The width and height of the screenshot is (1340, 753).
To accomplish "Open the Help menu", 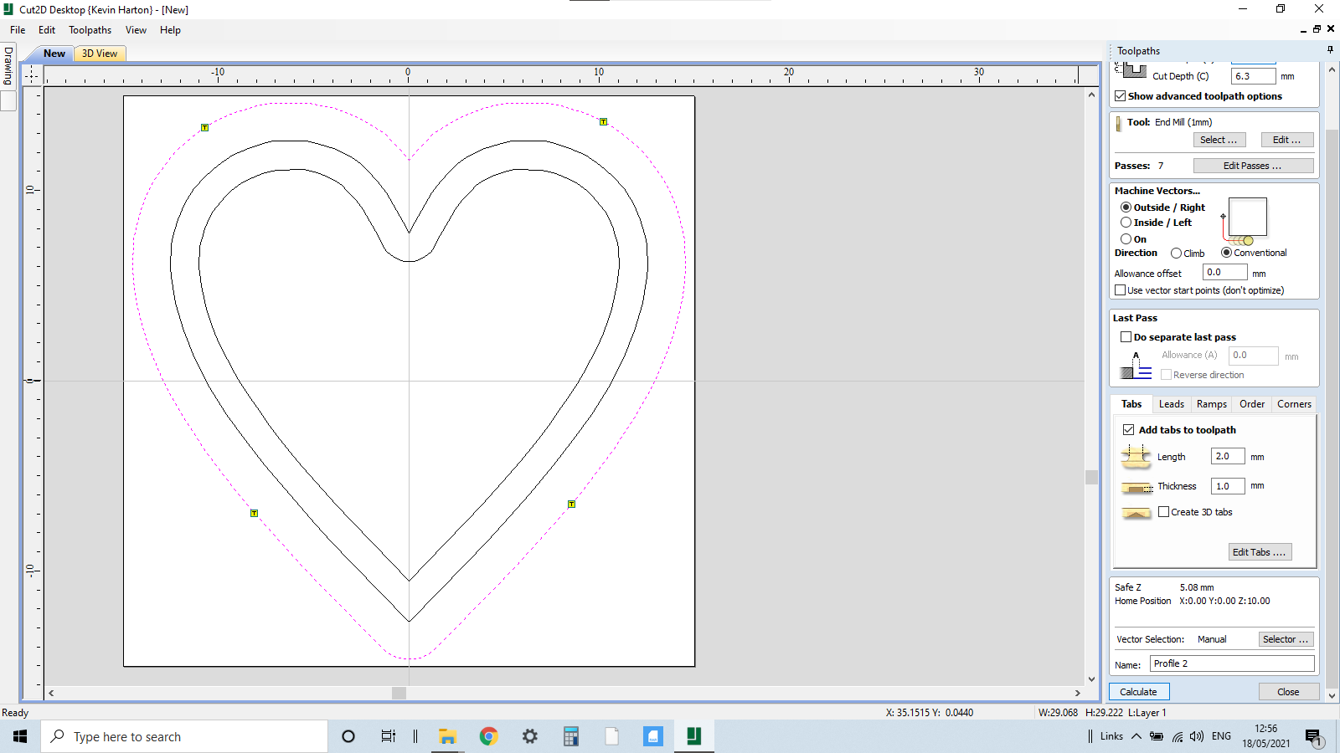I will 170,30.
